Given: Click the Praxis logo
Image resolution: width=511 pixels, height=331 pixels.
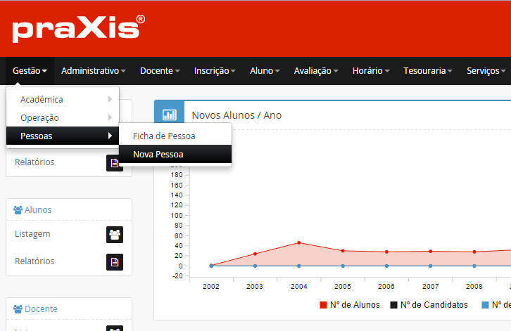Looking at the screenshot, I should (x=78, y=29).
